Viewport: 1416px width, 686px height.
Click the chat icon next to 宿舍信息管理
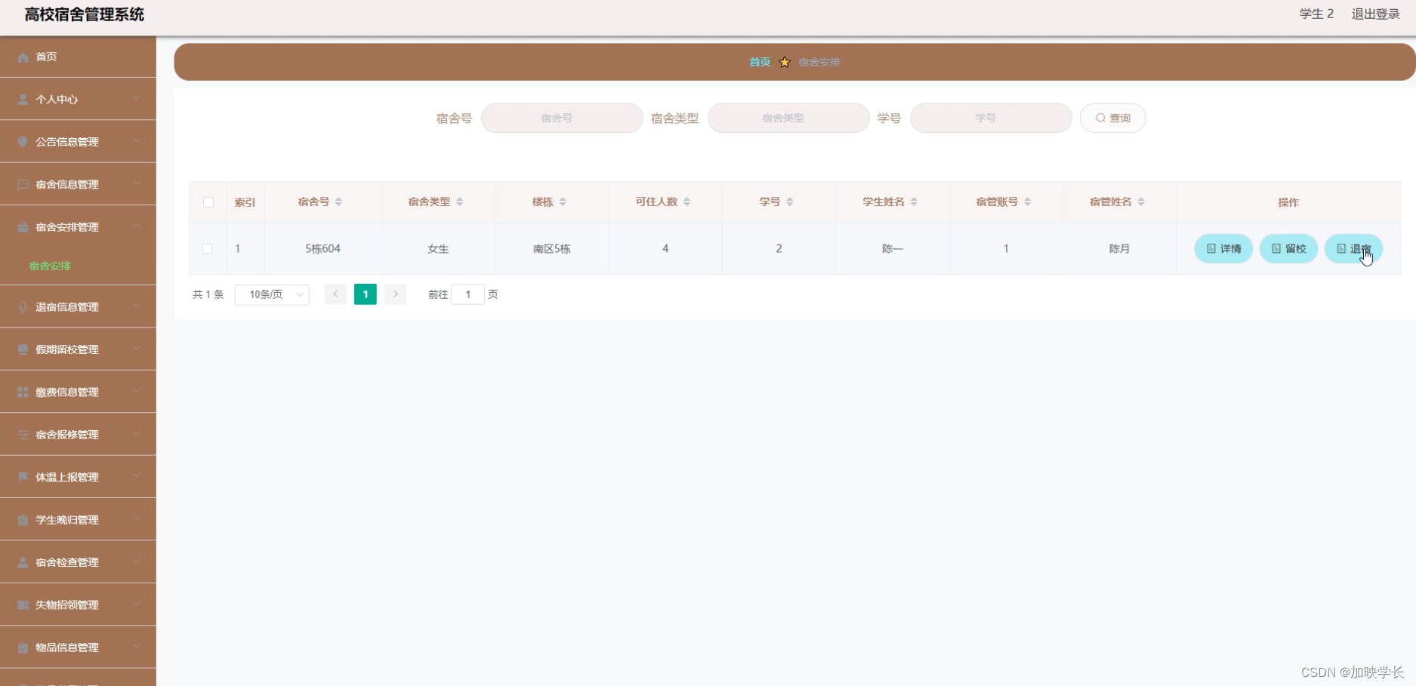[x=23, y=184]
